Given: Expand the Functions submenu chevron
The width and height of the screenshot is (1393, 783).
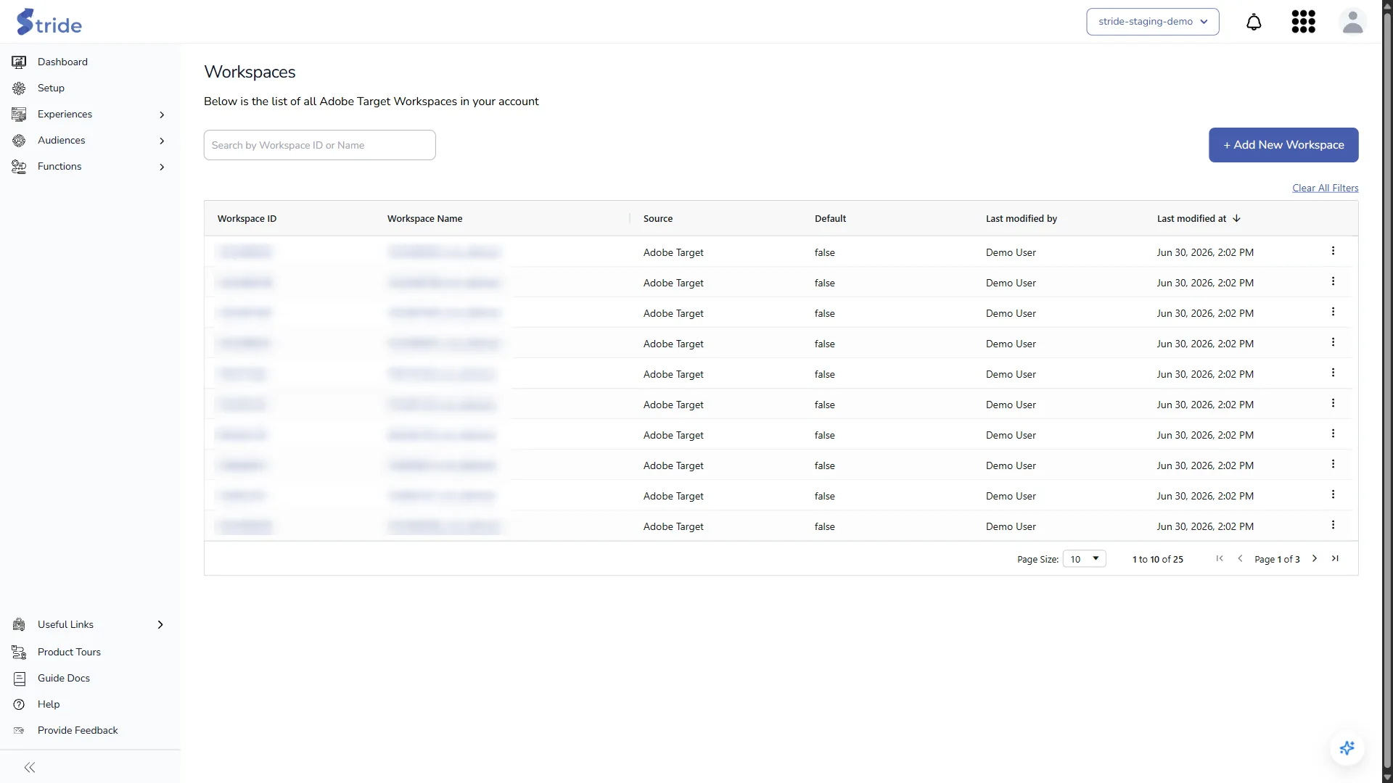Looking at the screenshot, I should coord(162,167).
